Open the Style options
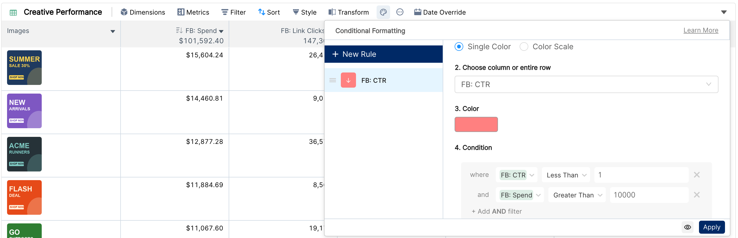 (304, 12)
